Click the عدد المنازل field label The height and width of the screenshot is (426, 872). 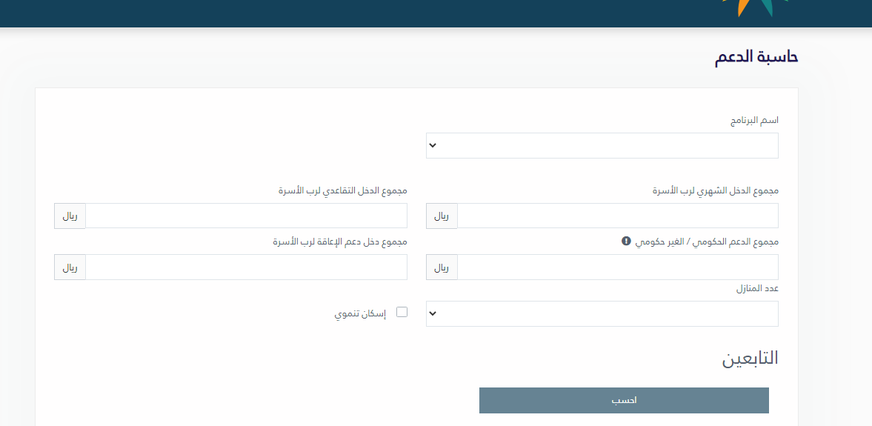pos(757,288)
